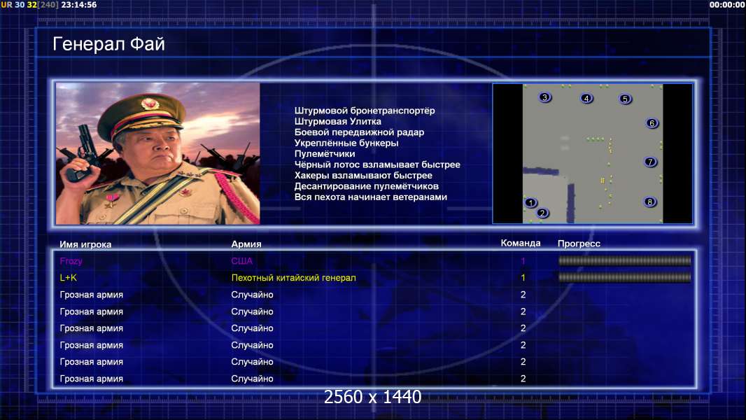
Task: Click 'Хакеры взламывают быстрее' line
Action: click(x=363, y=175)
